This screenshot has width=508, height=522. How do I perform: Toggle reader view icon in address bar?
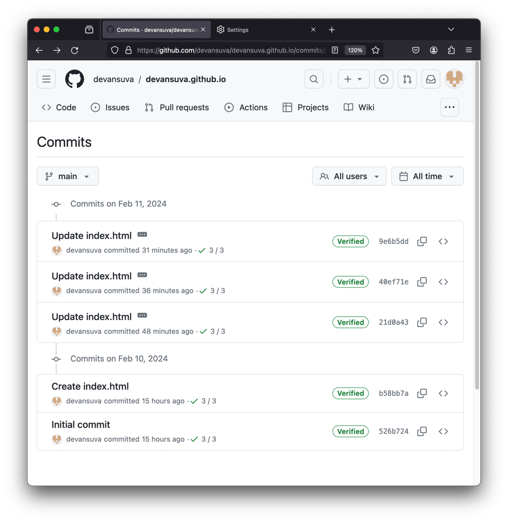pyautogui.click(x=335, y=50)
